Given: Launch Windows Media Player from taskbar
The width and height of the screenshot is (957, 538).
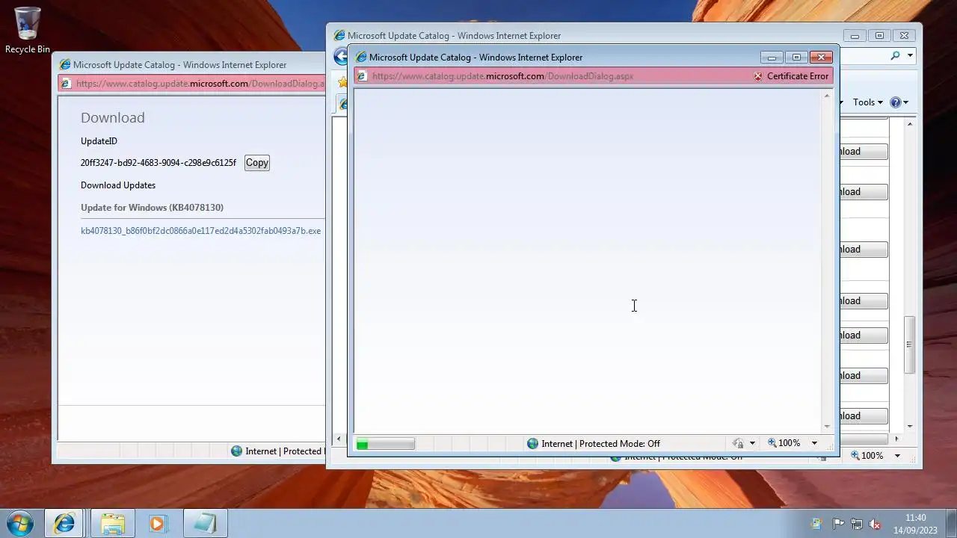Looking at the screenshot, I should [x=157, y=524].
